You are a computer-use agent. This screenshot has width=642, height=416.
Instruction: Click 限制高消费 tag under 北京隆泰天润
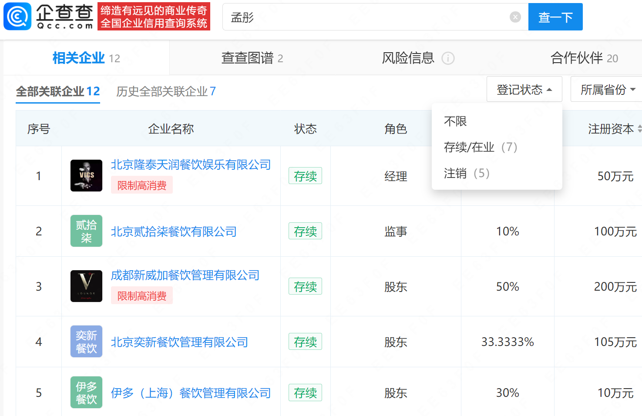click(142, 185)
